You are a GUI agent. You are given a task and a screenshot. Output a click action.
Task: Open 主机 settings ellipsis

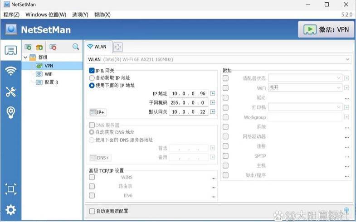pos(346,166)
